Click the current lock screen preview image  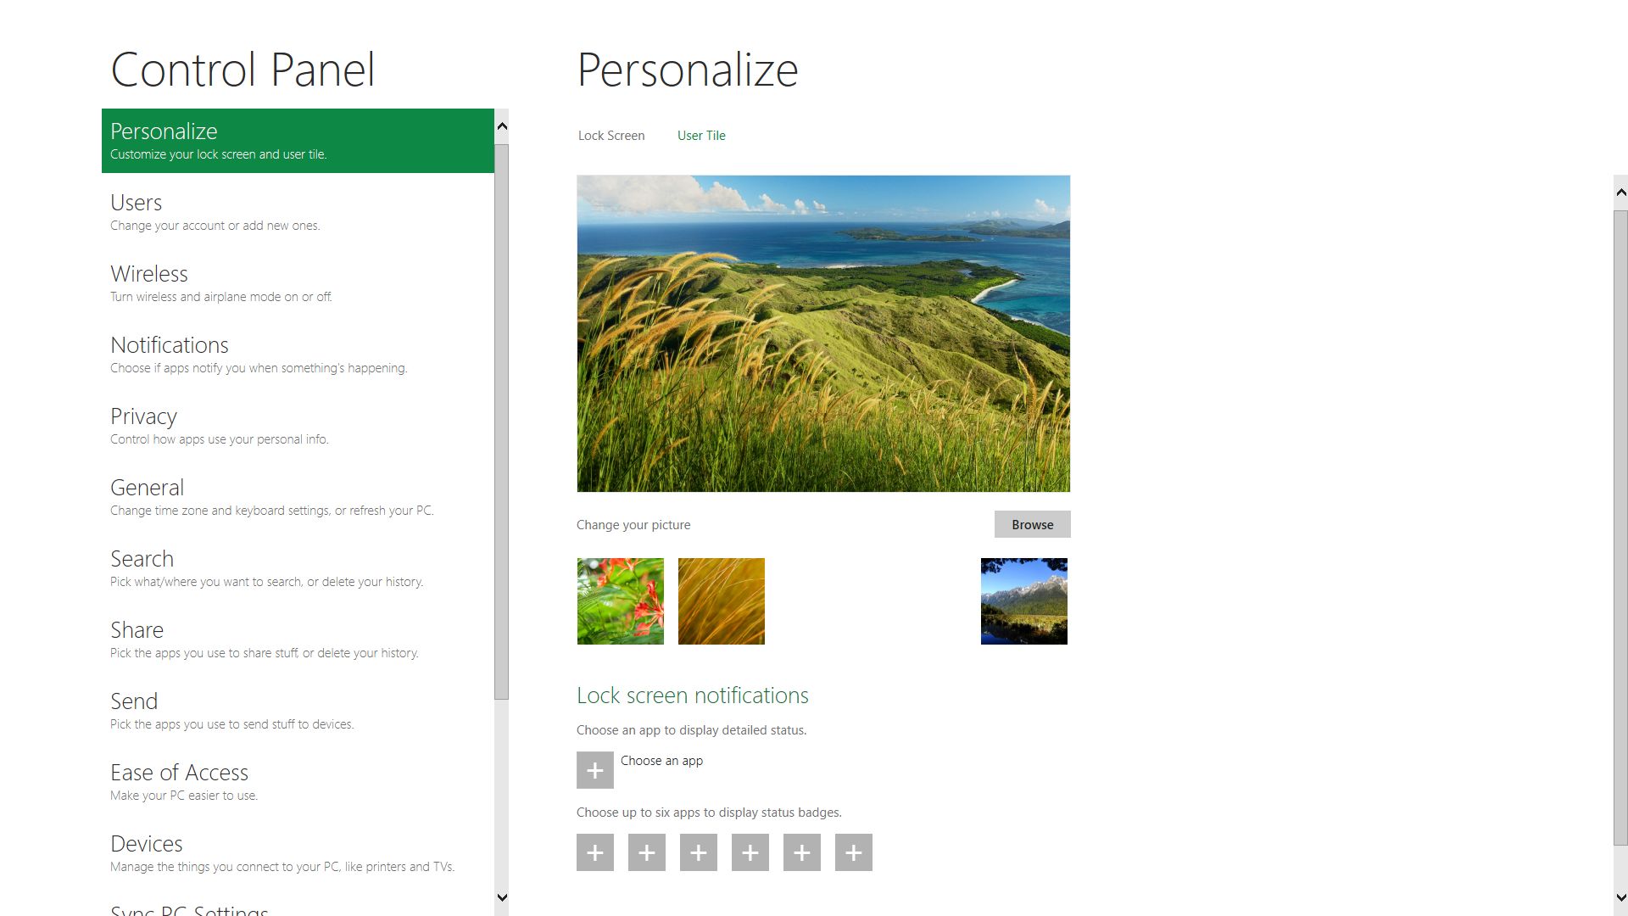(x=823, y=333)
